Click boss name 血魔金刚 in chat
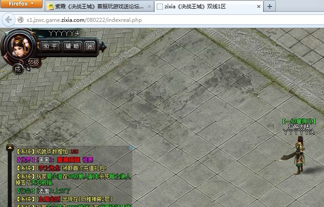Screen dimensions: 324x207 (49, 199)
